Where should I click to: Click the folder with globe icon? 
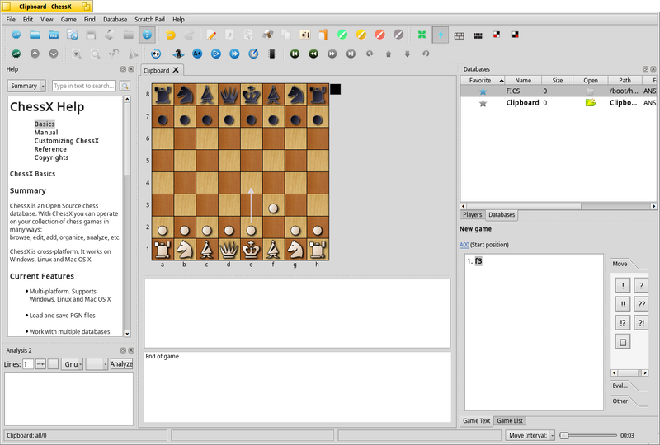pyautogui.click(x=72, y=35)
